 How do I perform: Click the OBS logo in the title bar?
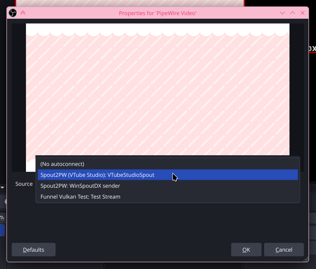click(x=13, y=13)
